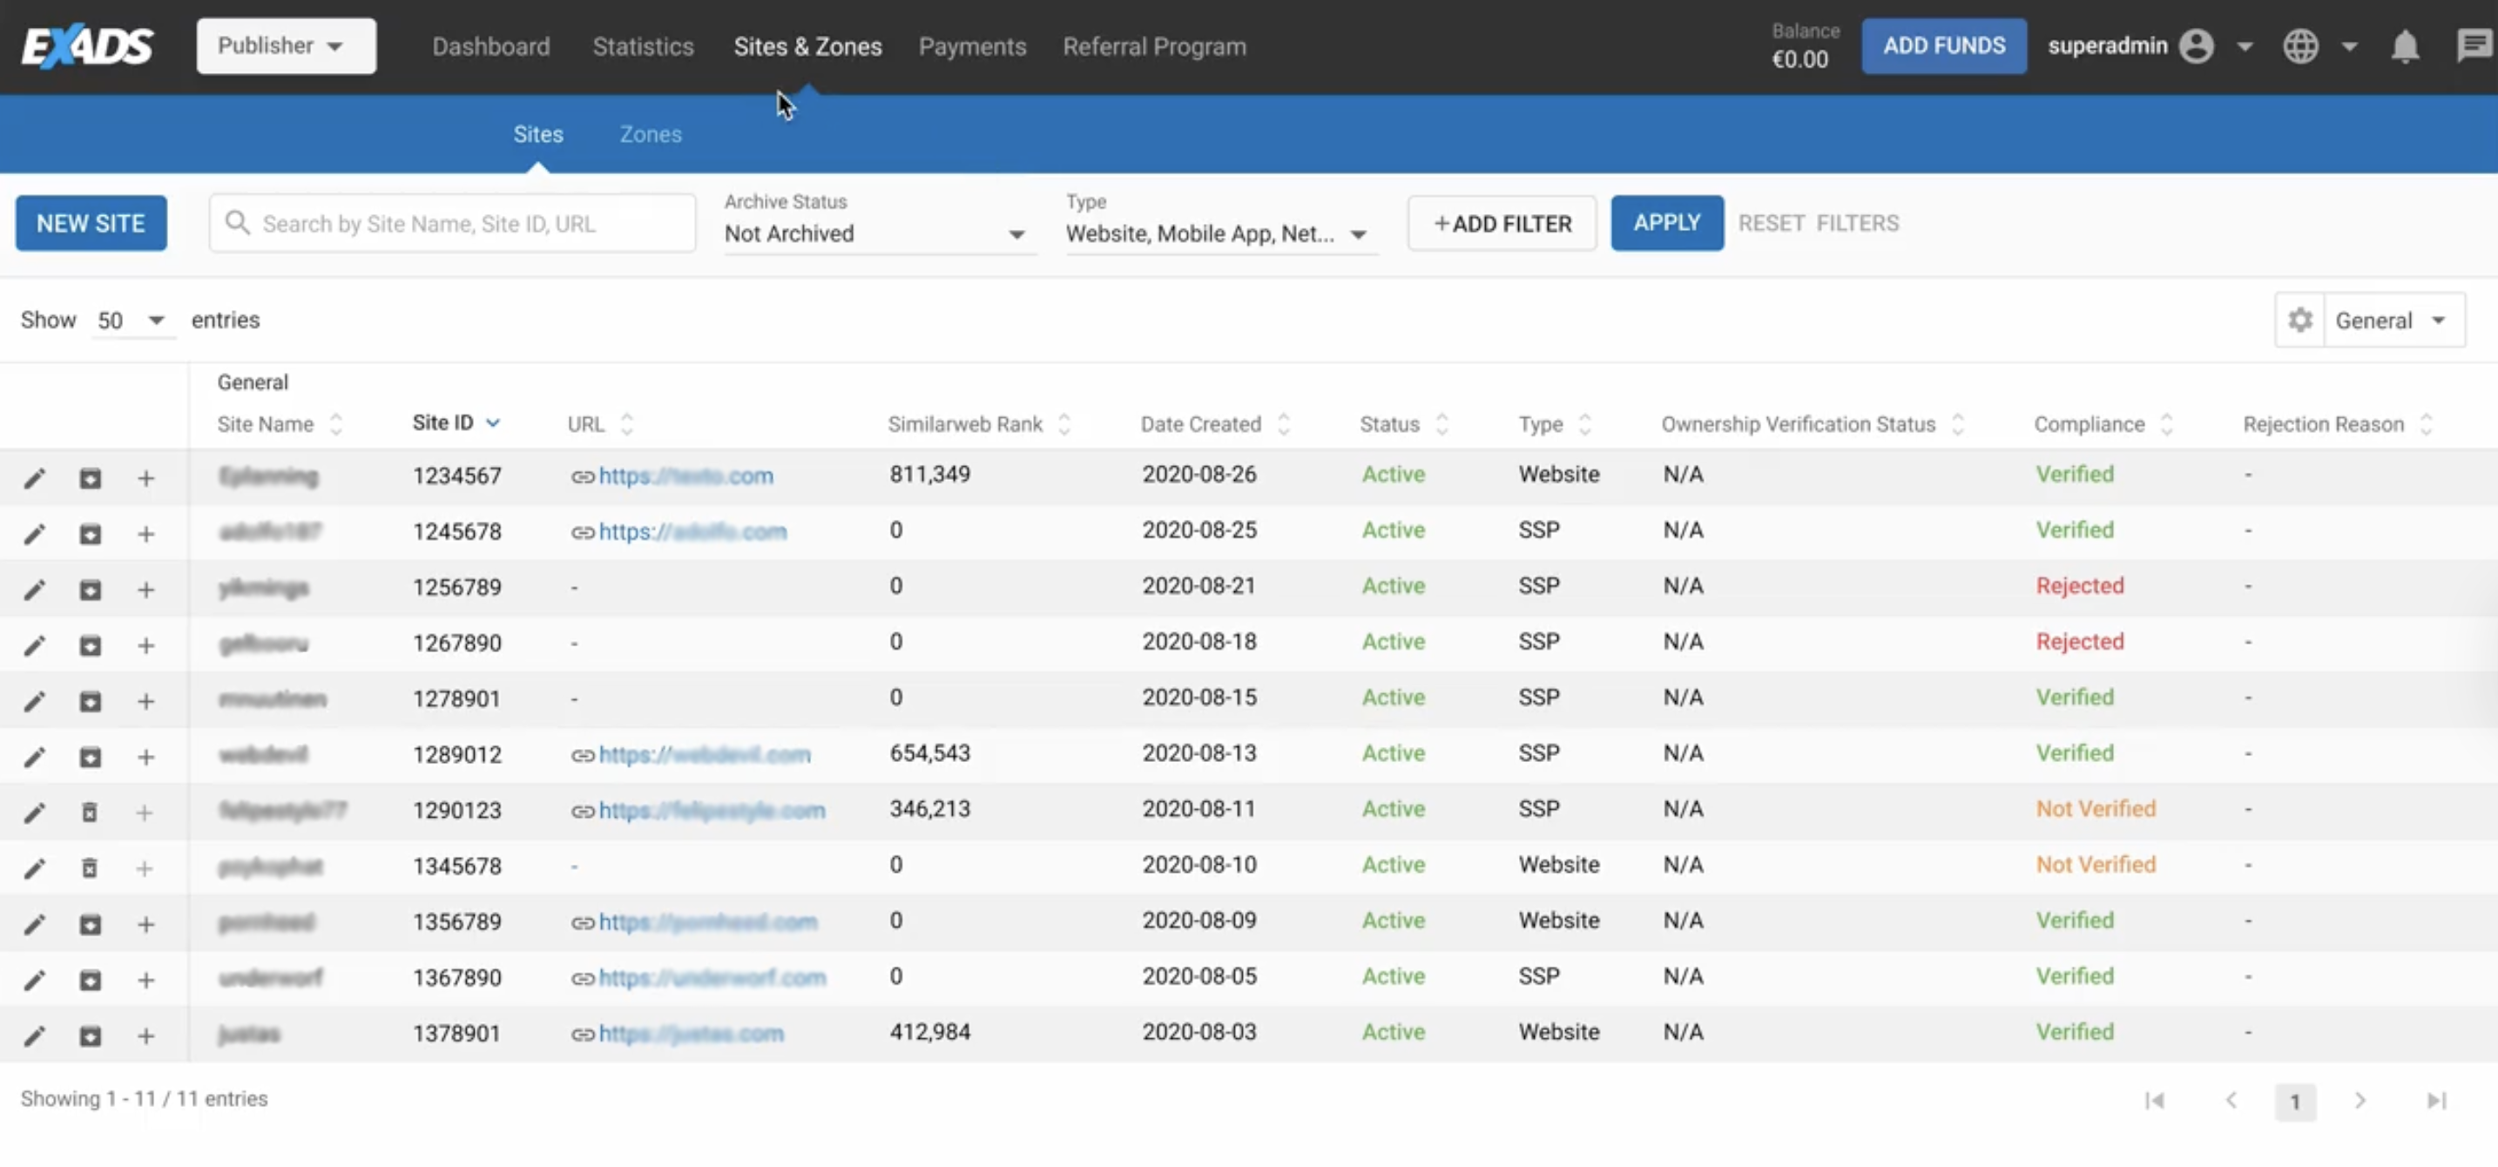Screen dimensions: 2498x1167
Task: Sort table by Date Created column
Action: (x=1214, y=424)
